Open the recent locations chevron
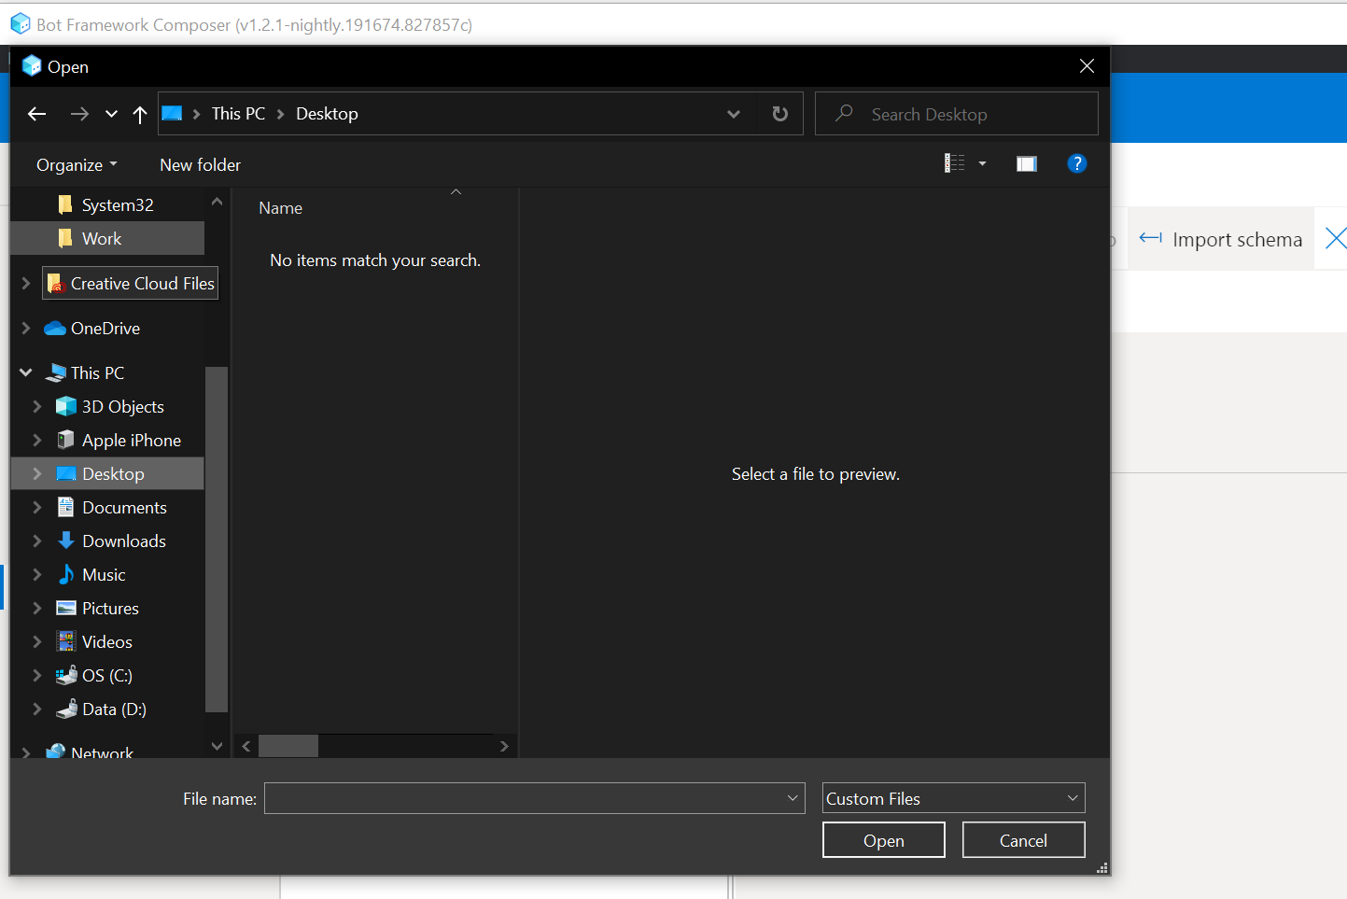Viewport: 1347px width, 899px height. tap(111, 114)
